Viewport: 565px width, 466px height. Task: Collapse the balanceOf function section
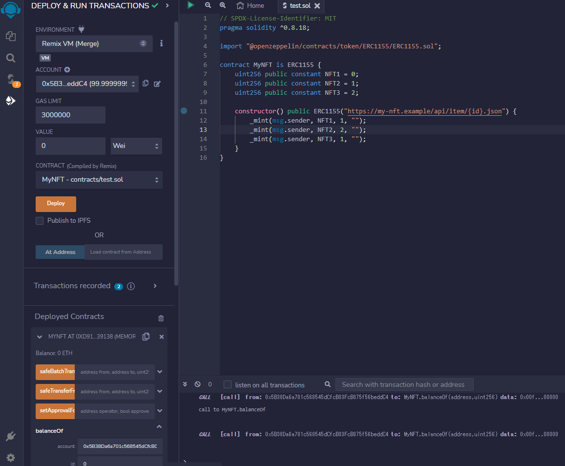159,426
